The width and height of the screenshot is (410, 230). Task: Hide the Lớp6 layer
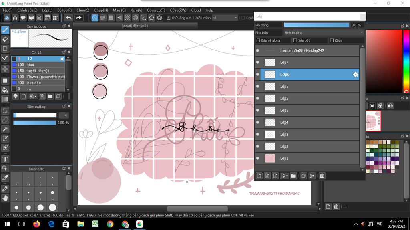257,74
